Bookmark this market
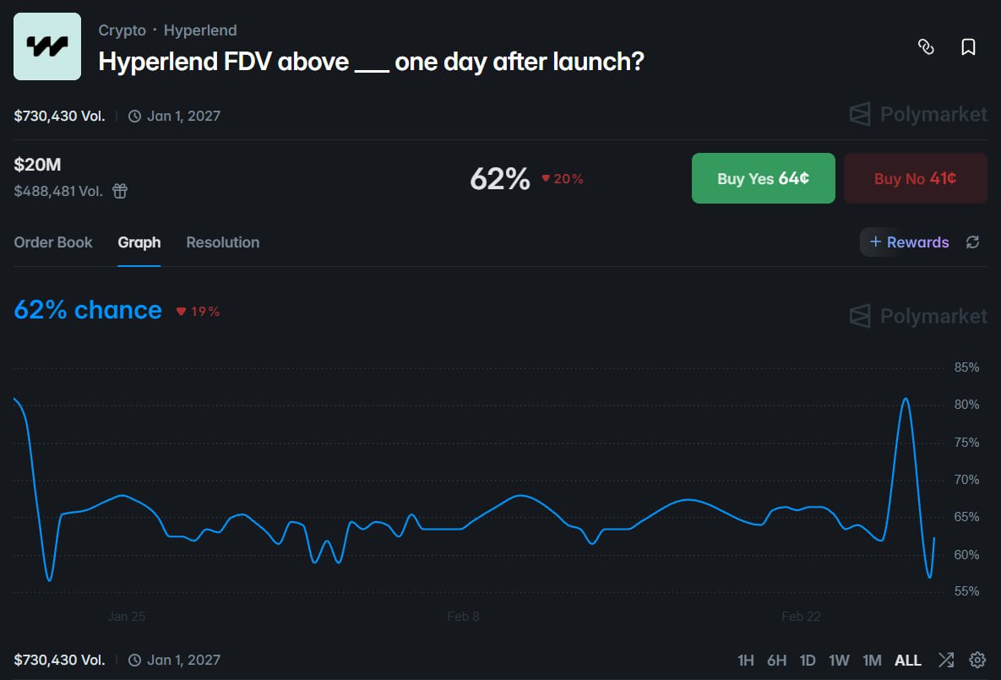Viewport: 1001px width, 680px height. 968,47
